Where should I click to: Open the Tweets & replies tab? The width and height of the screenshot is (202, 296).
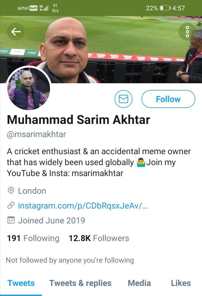click(x=80, y=283)
